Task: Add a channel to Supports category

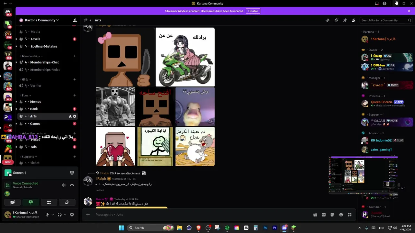Action: (x=75, y=157)
